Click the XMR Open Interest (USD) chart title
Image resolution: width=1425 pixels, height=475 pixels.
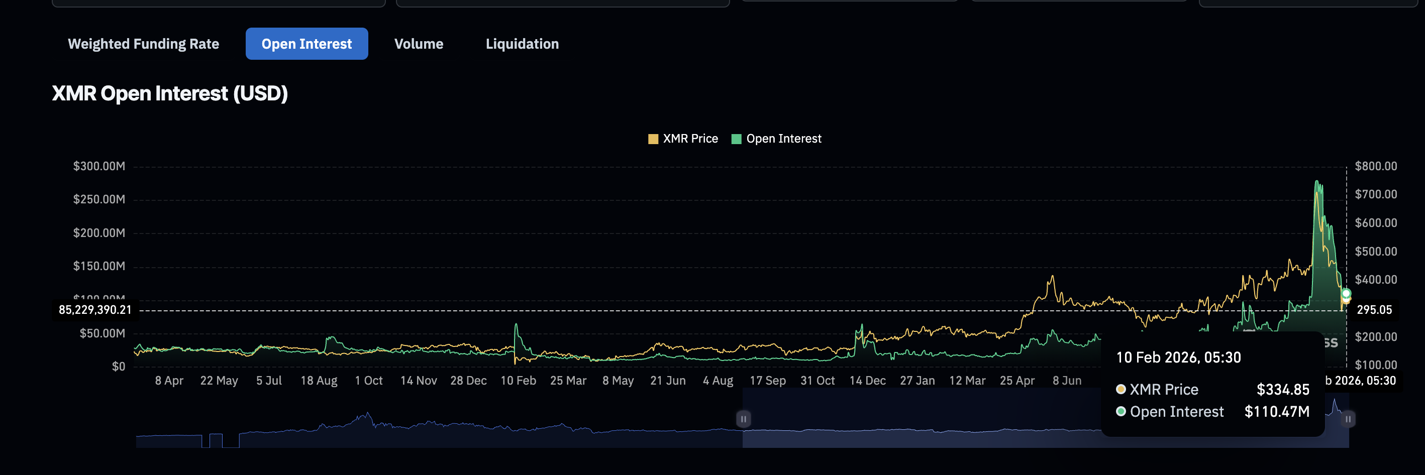point(169,93)
